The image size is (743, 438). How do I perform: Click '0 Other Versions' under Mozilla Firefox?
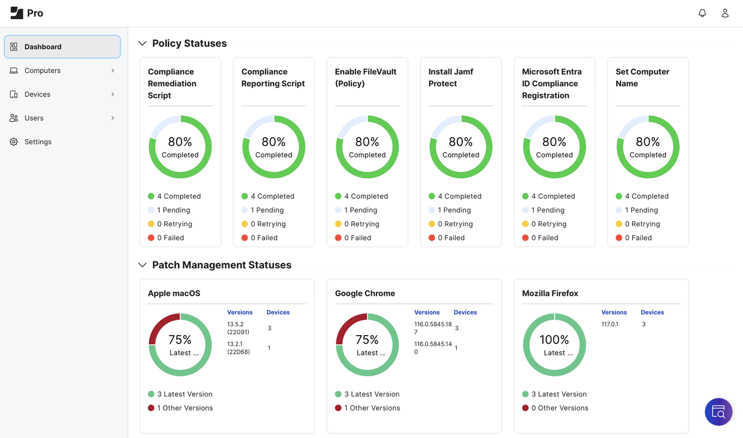click(x=555, y=408)
